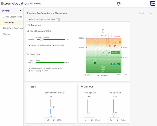This screenshot has height=126, width=157.
Task: Click the access point icon in diagram
Action: pos(103,69)
